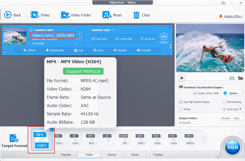Open Target Format settings
245x161 pixels.
tap(14, 140)
